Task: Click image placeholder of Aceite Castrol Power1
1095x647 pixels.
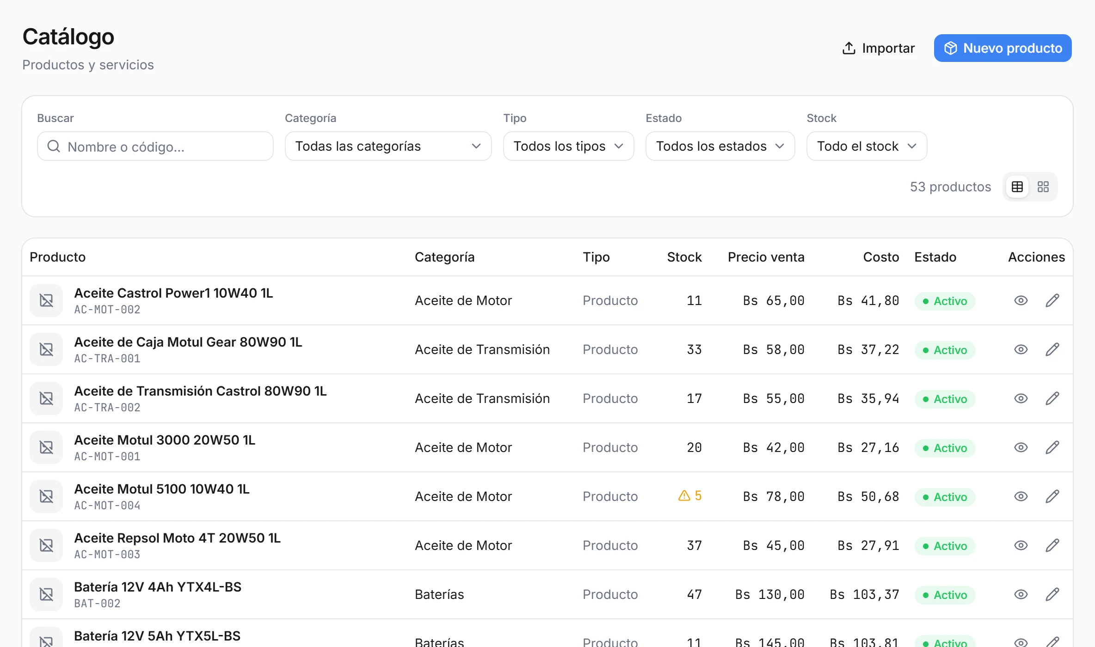Action: click(x=46, y=300)
